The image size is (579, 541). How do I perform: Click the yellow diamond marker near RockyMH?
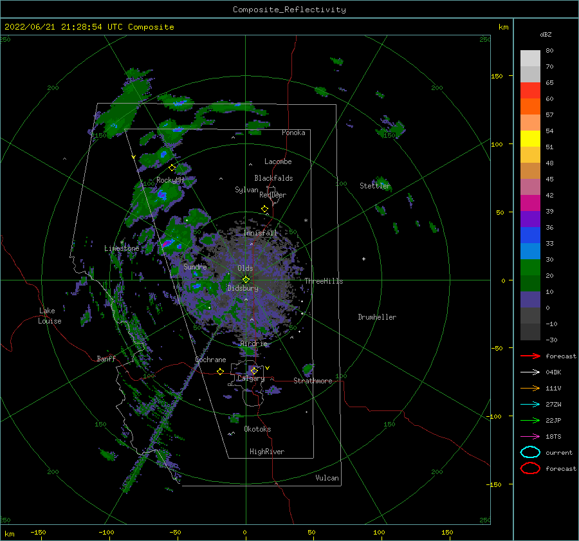click(172, 168)
